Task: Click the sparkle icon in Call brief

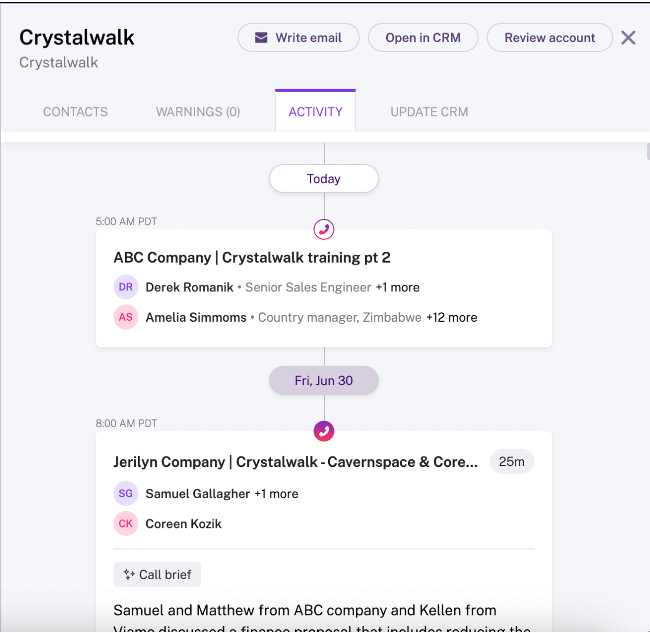Action: 129,575
